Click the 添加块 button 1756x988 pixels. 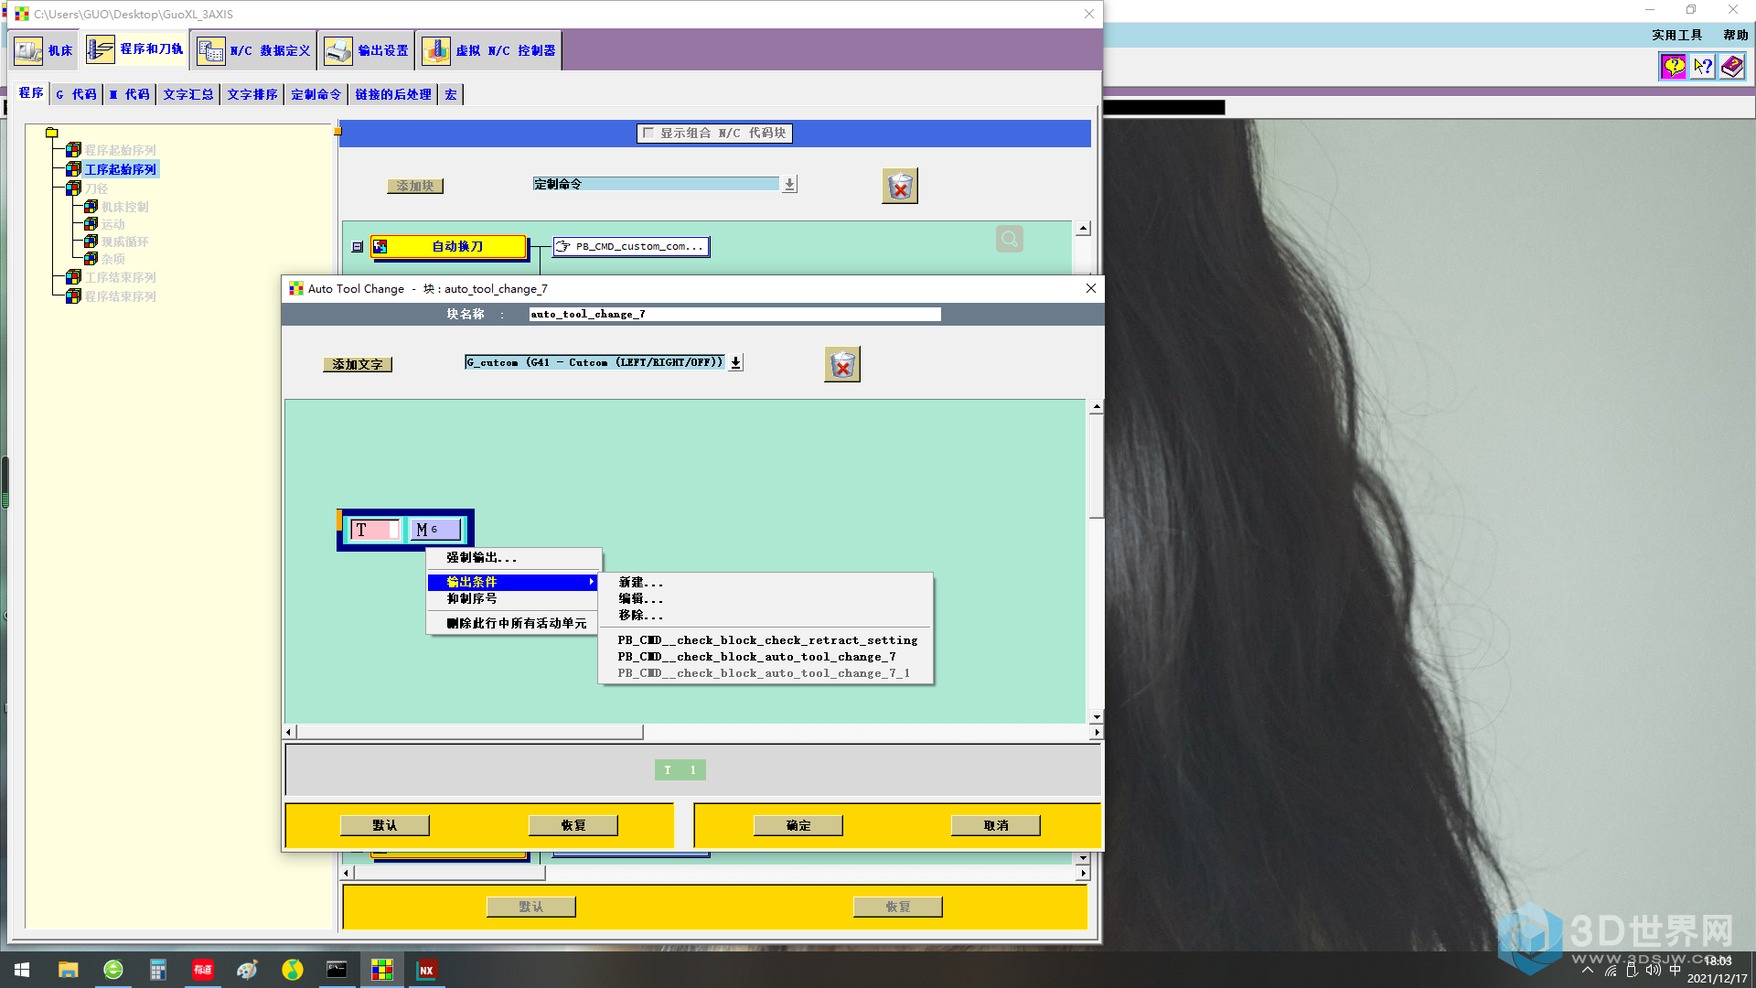[x=415, y=186]
